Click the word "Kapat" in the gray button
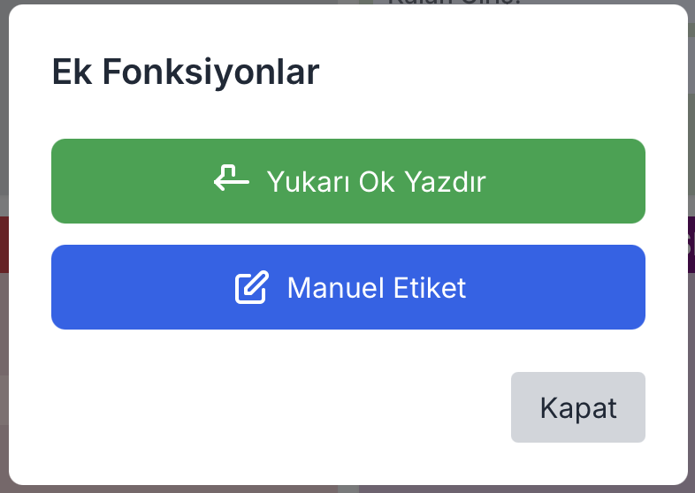Viewport: 695px width, 493px height. click(578, 408)
